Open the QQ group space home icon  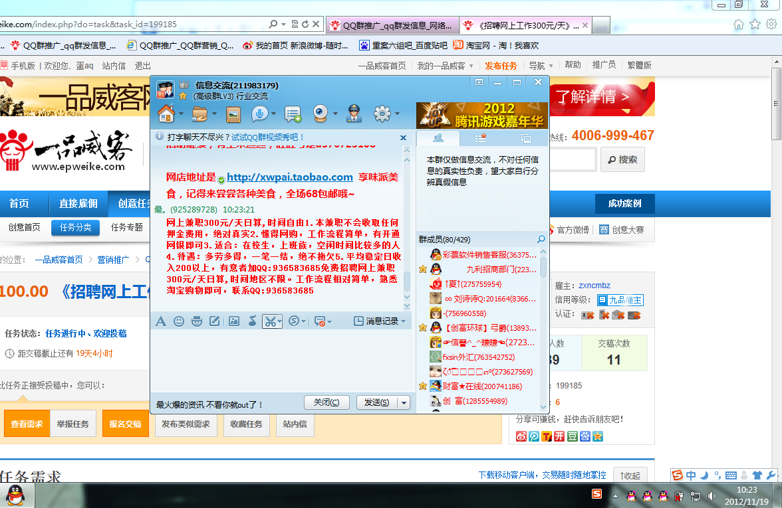(x=166, y=114)
